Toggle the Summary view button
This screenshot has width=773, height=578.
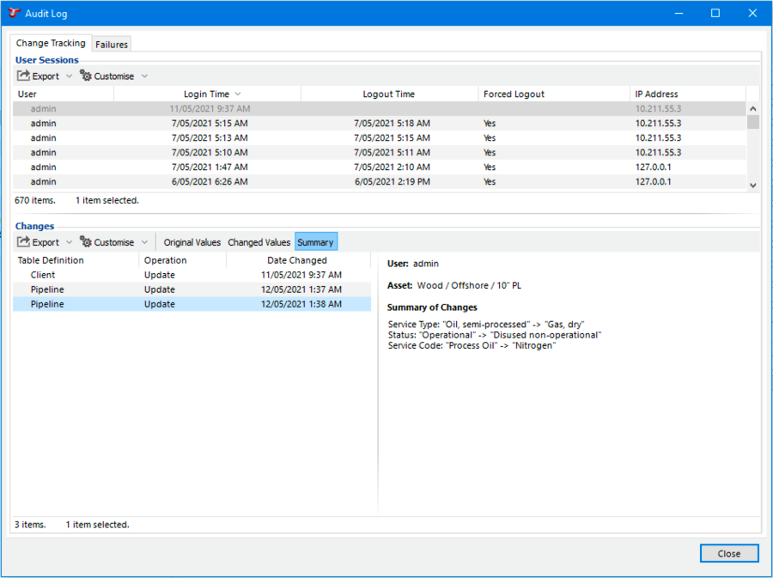click(315, 242)
